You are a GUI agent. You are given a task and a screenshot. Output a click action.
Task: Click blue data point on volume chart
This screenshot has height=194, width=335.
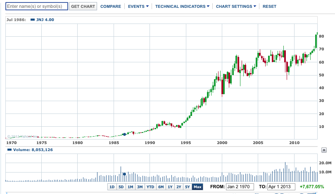124,174
